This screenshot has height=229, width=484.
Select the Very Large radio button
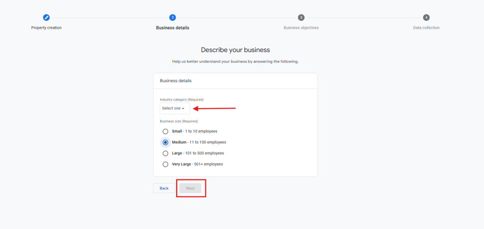165,164
